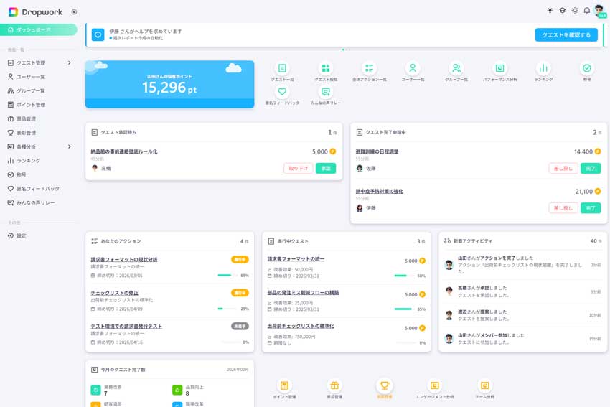Open the パフォーマンス分析 shortcut icon
The width and height of the screenshot is (610, 407).
point(500,68)
